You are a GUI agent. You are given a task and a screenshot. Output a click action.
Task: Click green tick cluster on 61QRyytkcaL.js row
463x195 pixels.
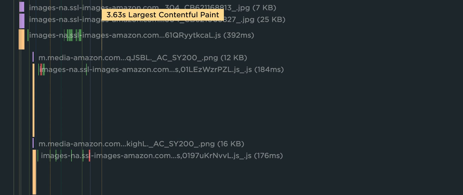pyautogui.click(x=70, y=35)
